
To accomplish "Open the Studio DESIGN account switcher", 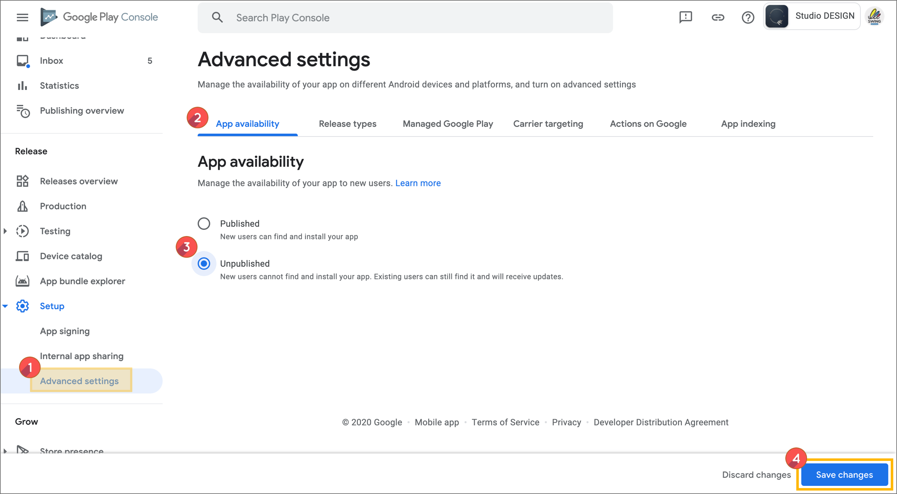I will 811,16.
